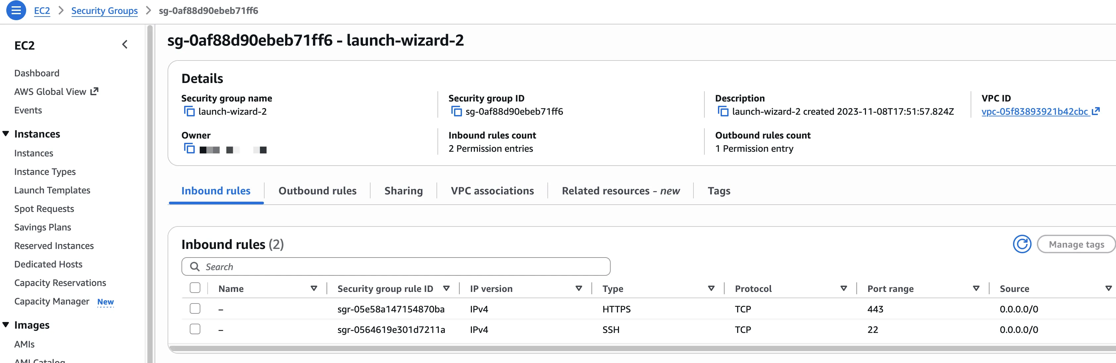Copy the security group ID value

[457, 111]
